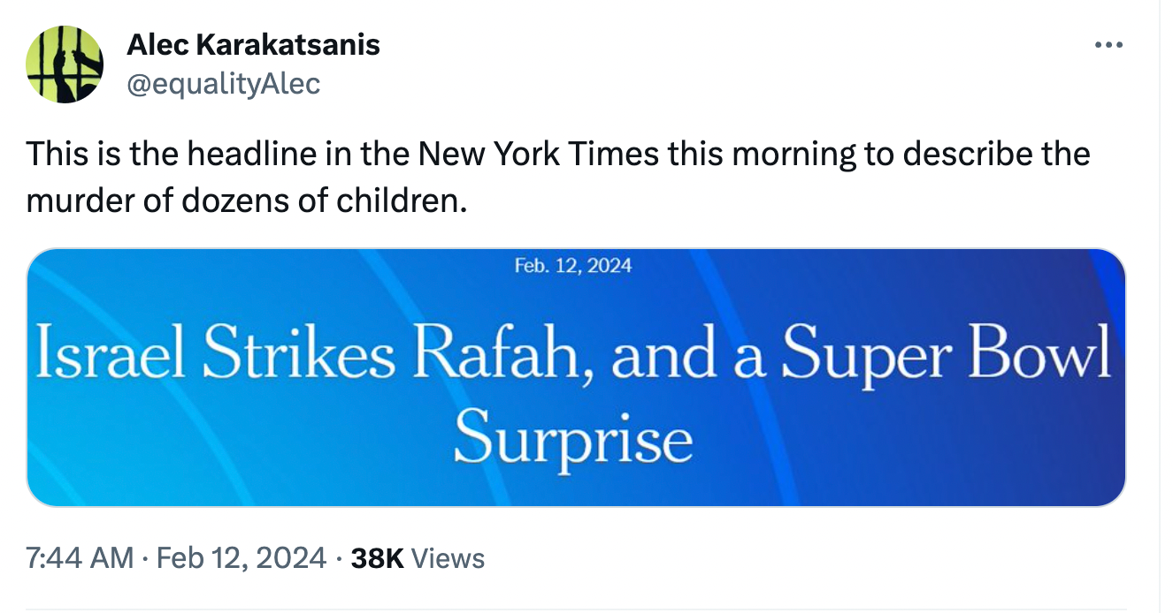Open the three-dot more options menu
The image size is (1173, 613).
(1108, 44)
